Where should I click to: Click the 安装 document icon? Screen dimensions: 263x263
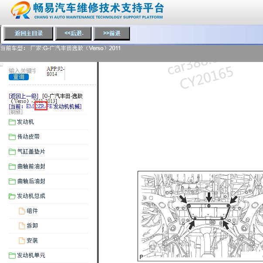(x=22, y=240)
